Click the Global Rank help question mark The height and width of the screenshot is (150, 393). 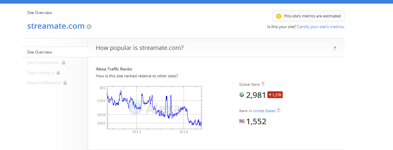pyautogui.click(x=263, y=84)
